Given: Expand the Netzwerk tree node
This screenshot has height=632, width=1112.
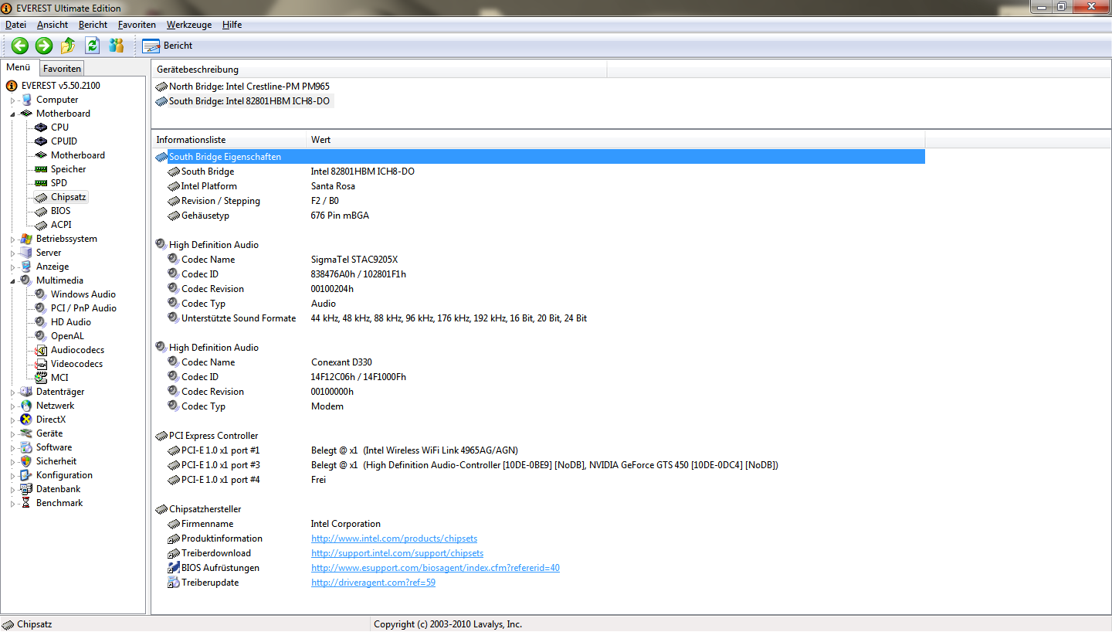Looking at the screenshot, I should [x=12, y=406].
